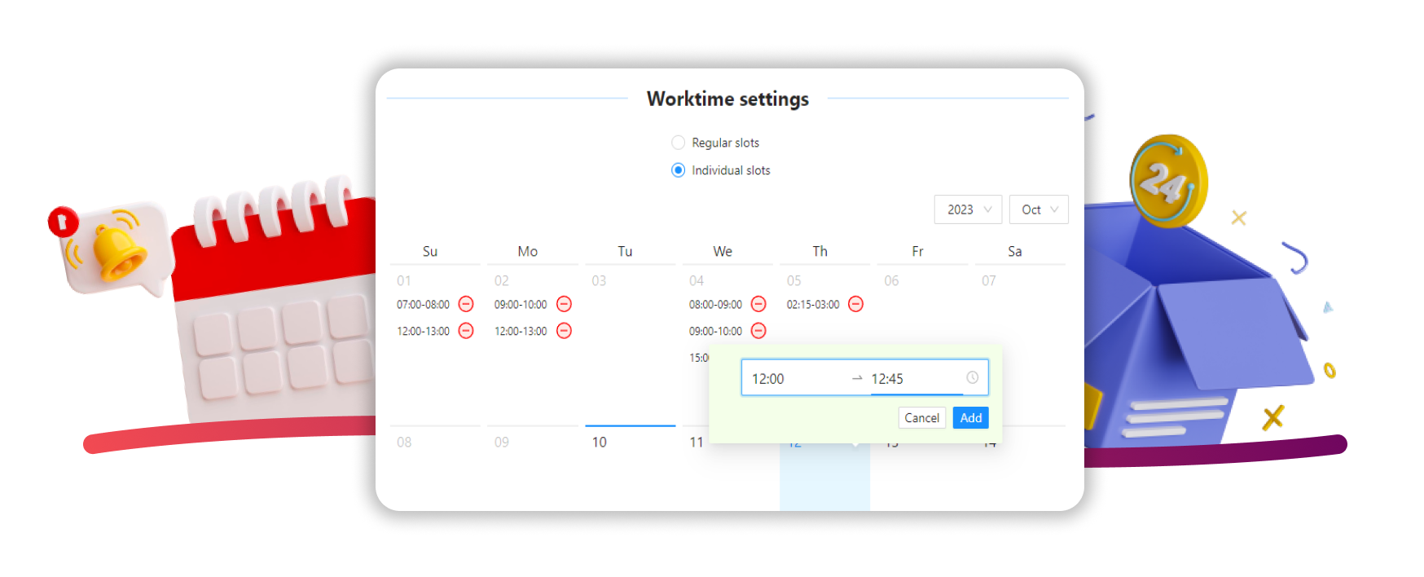The image size is (1424, 577).
Task: Delete the 09:00-10:00 slot on Monday 02
Action: pos(564,304)
